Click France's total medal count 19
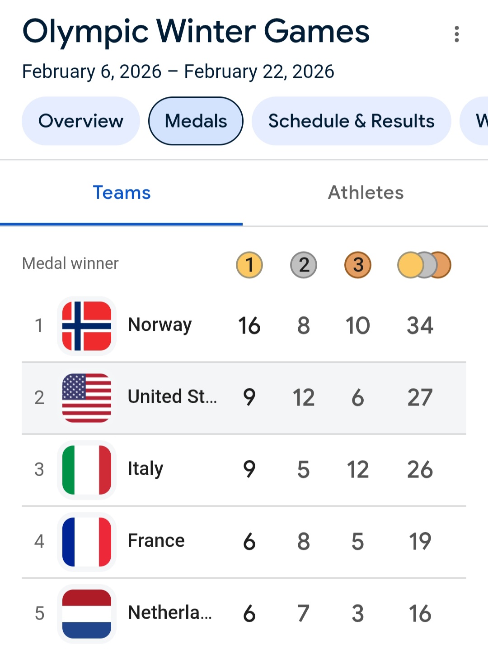488x649 pixels. point(420,541)
